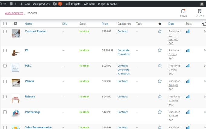Screen dimensions: 206x129
Task: Click the Yoast SEO notification icon
Action: click(x=55, y=4)
